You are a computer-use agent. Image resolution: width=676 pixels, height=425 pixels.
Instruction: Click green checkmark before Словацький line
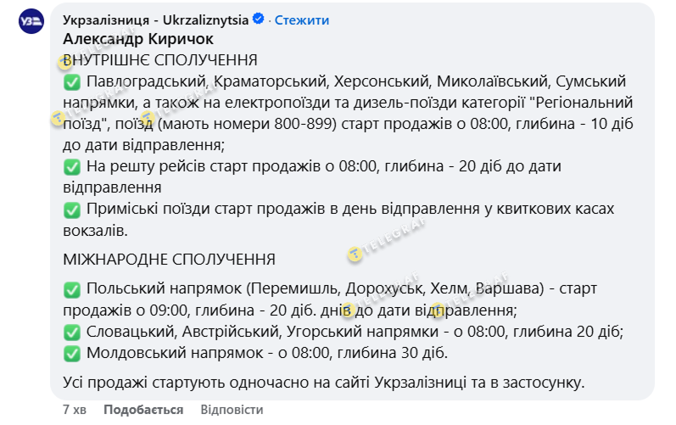point(72,332)
